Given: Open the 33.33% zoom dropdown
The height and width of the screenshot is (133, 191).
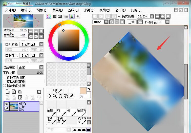Looking at the screenshot, I should [152, 16].
